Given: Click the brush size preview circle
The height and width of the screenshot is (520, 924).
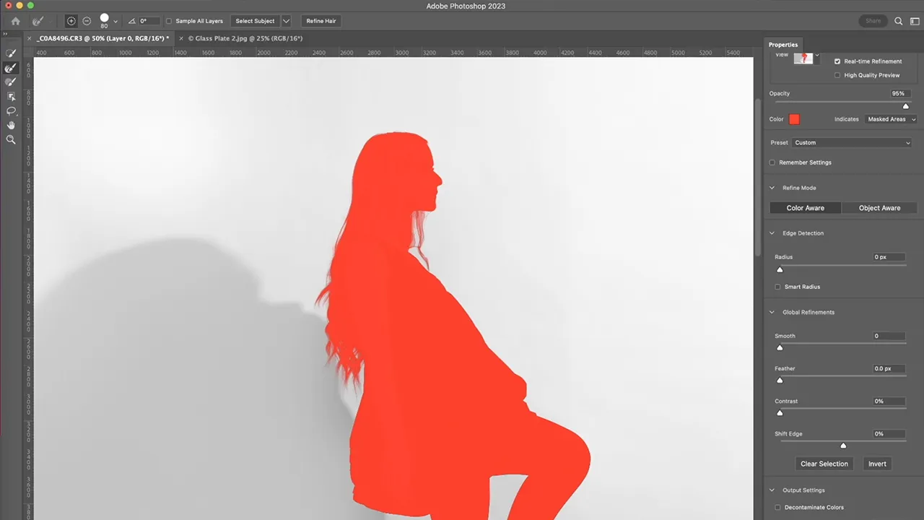Looking at the screenshot, I should tap(104, 18).
